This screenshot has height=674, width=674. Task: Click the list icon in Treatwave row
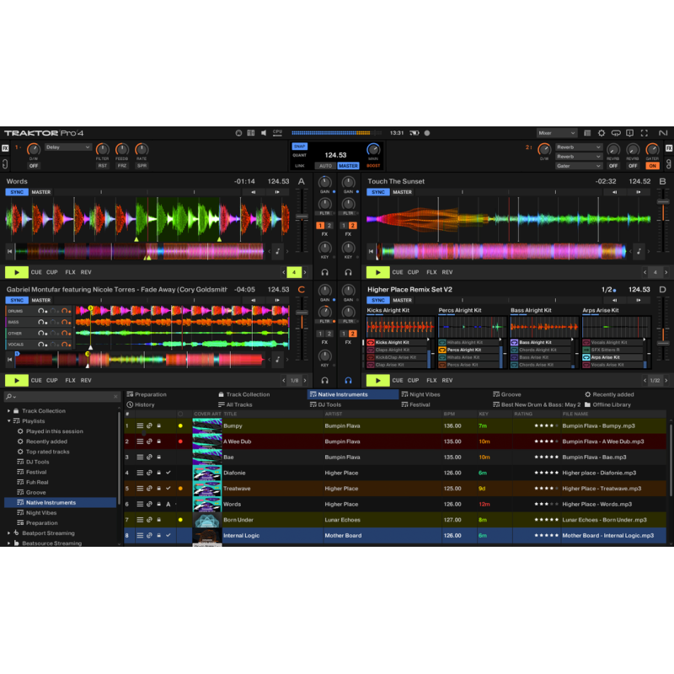click(x=140, y=489)
